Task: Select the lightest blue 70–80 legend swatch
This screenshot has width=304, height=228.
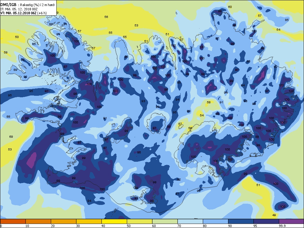Action: [190, 221]
